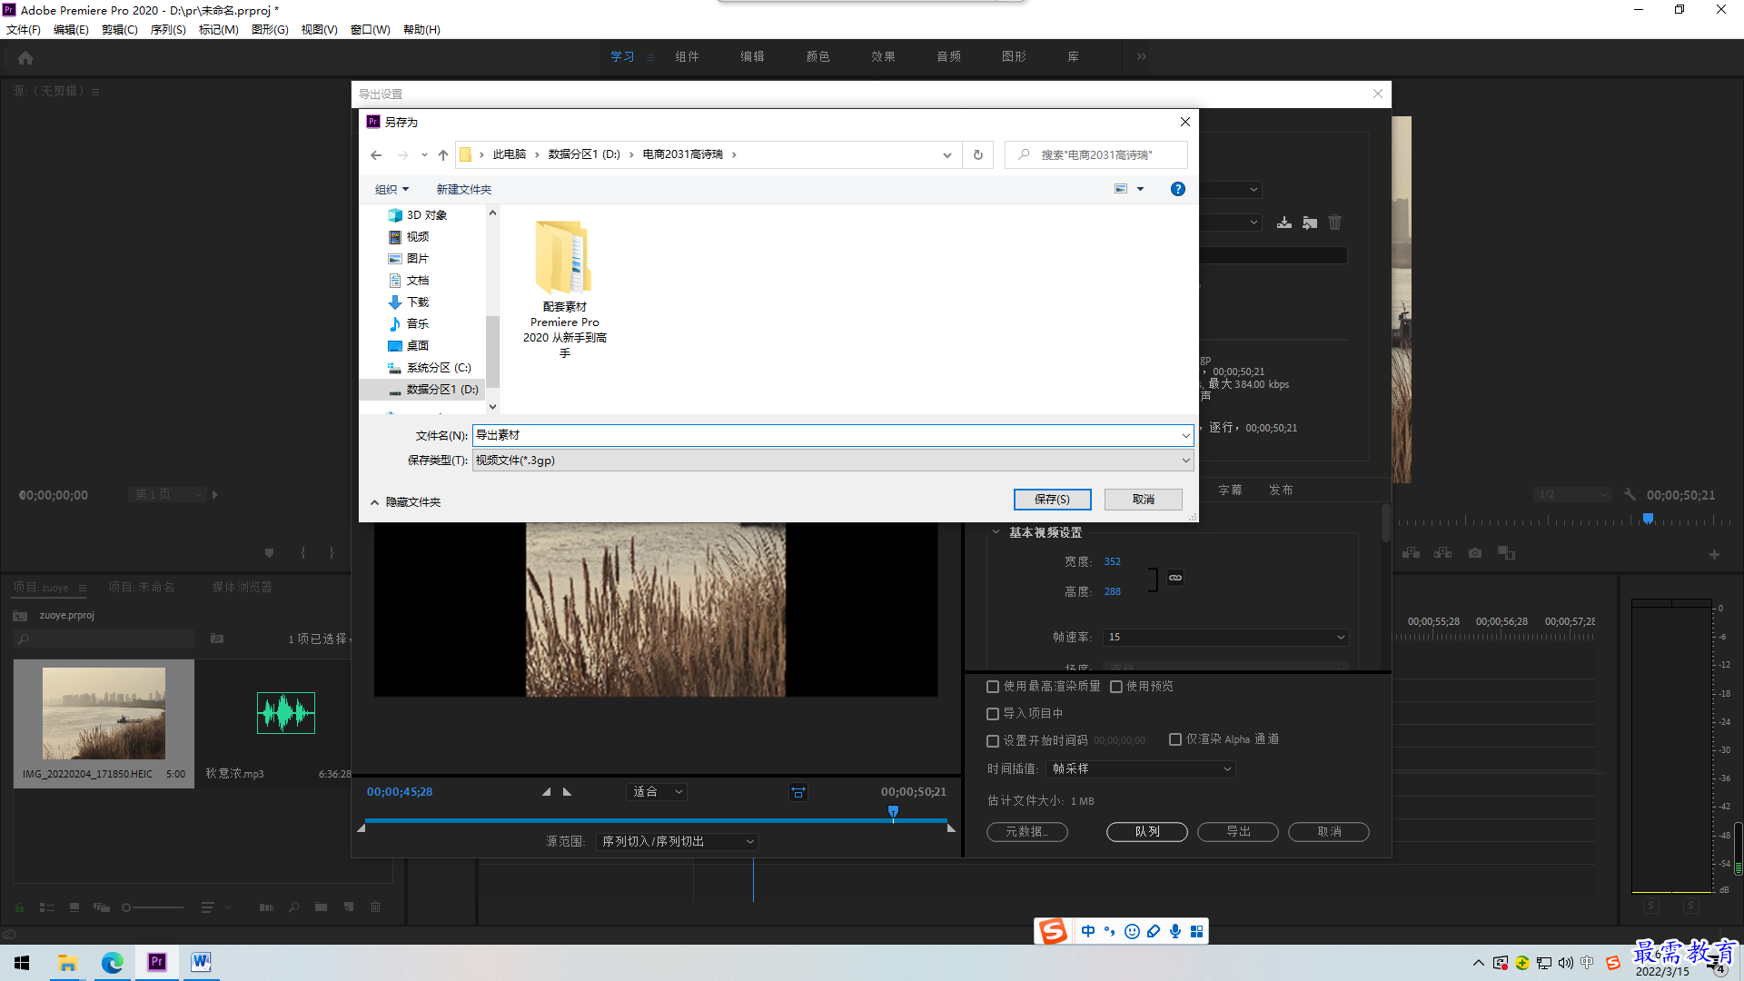Image resolution: width=1744 pixels, height=981 pixels.
Task: Refresh the folder listing
Action: point(978,155)
